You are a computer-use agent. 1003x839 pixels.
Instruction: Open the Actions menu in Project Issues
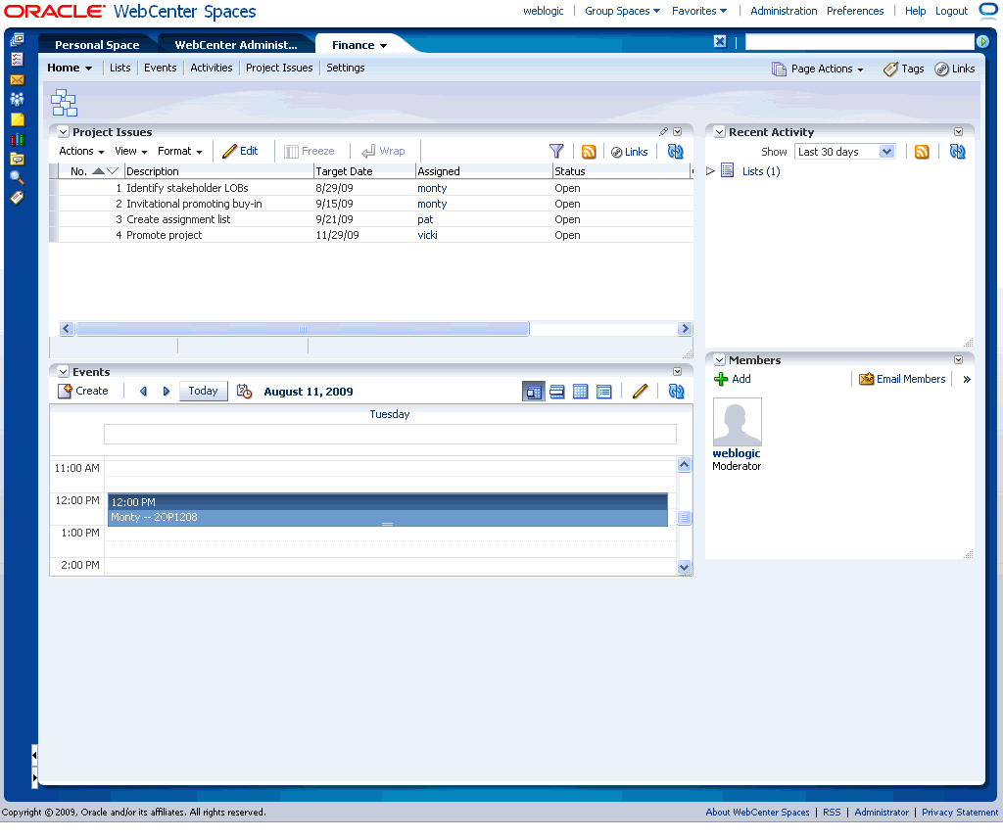[x=81, y=151]
